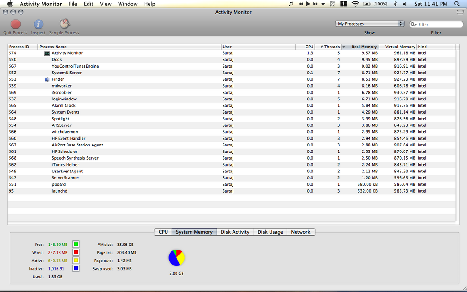
Task: Click the alarm clock menu bar icon
Action: click(332, 4)
